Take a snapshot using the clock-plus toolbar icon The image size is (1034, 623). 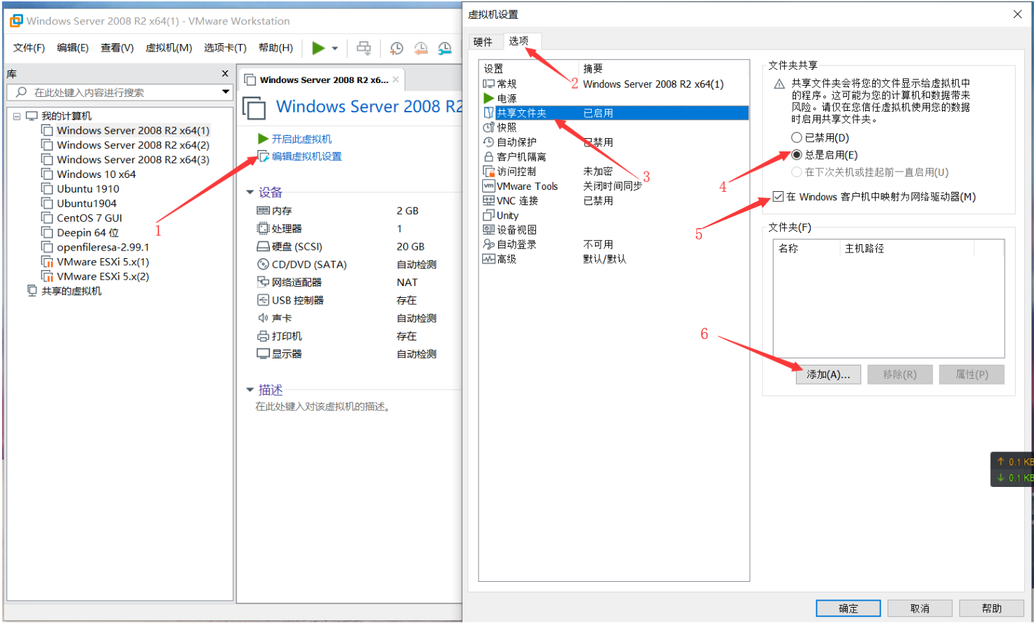point(397,48)
